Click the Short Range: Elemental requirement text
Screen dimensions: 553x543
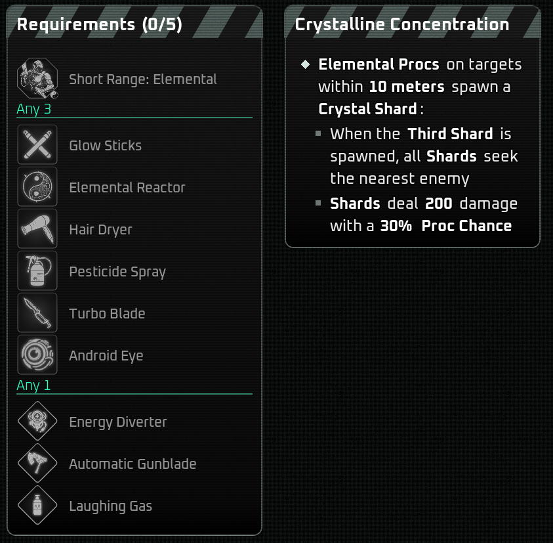pyautogui.click(x=142, y=79)
